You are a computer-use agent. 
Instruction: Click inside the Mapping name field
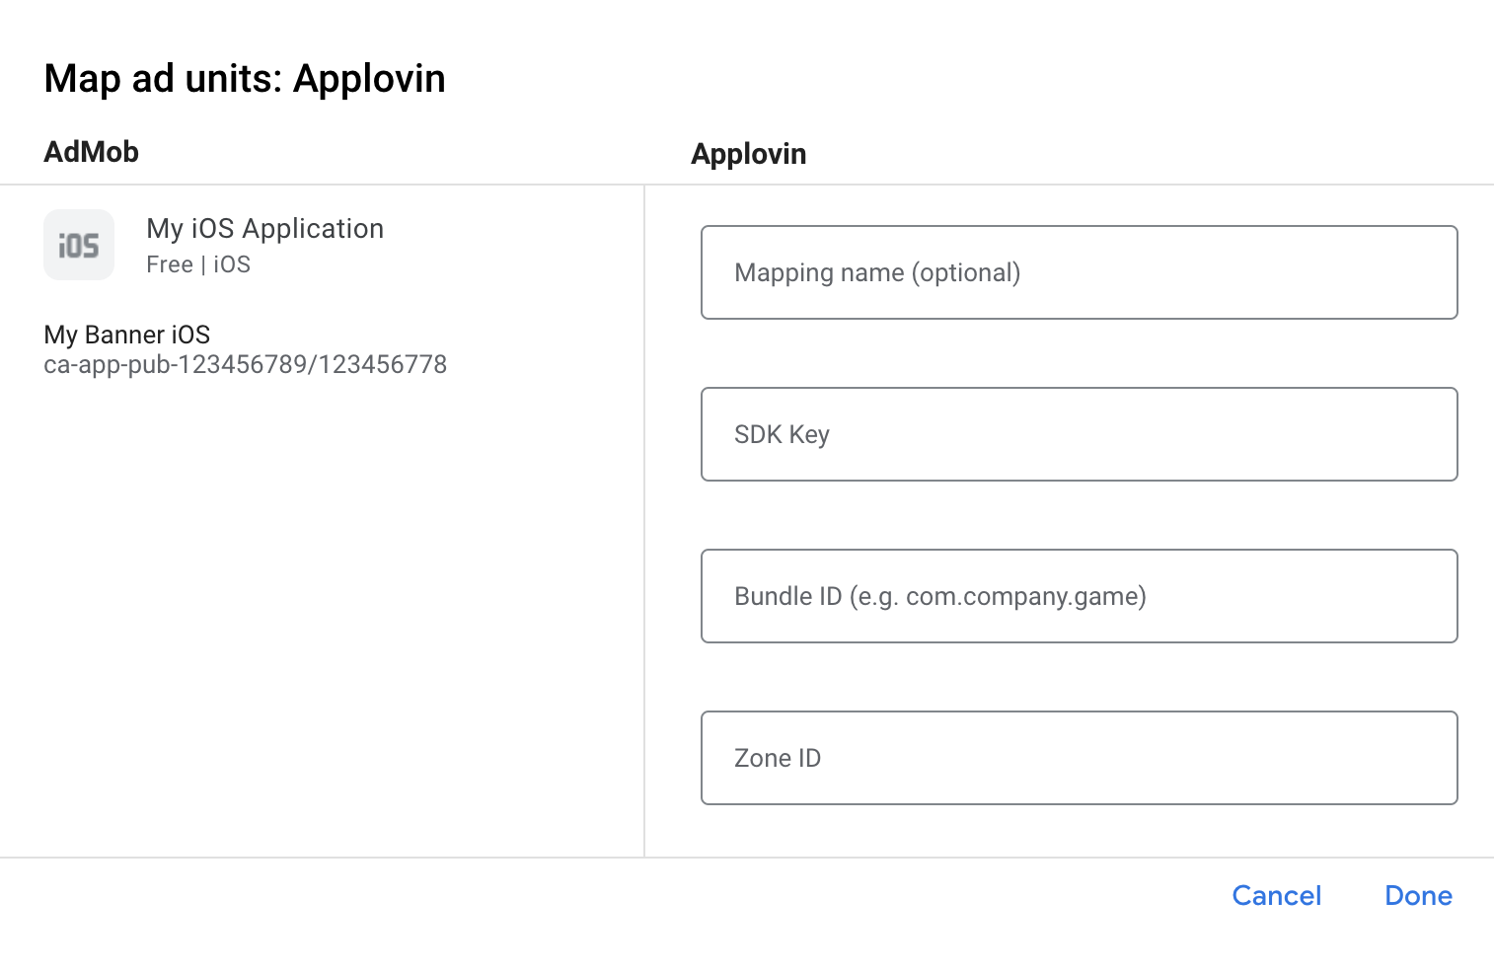click(x=1079, y=272)
